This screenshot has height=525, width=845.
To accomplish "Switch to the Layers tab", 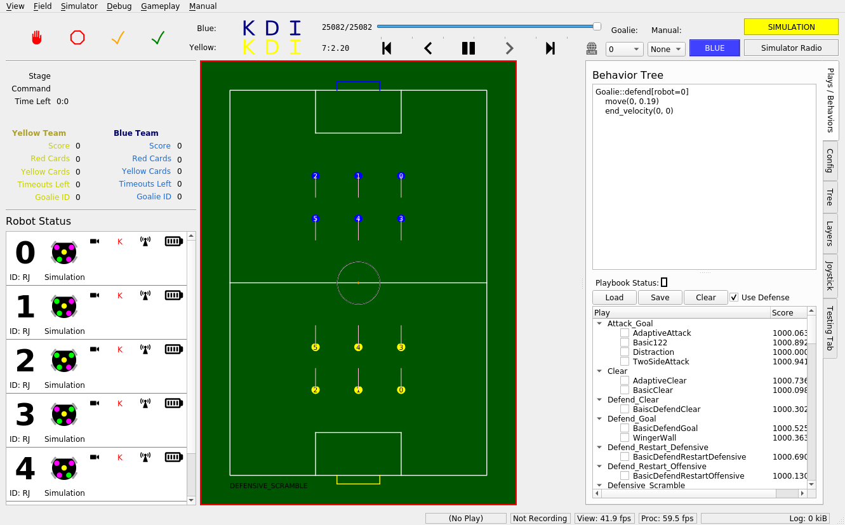I will point(830,233).
